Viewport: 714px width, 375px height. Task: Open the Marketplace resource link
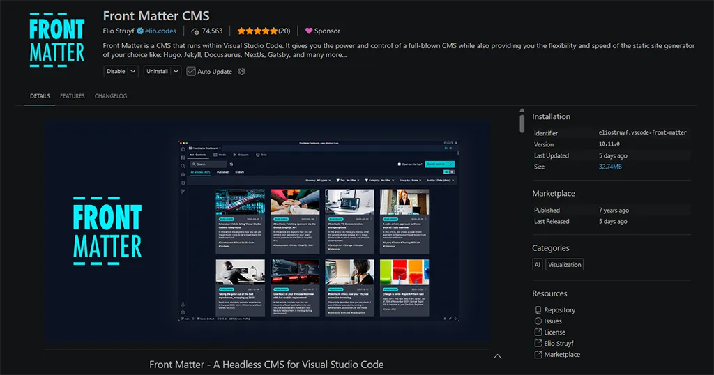point(562,355)
